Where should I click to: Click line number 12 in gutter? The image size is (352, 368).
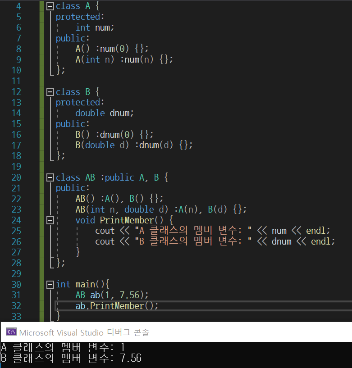click(x=16, y=92)
